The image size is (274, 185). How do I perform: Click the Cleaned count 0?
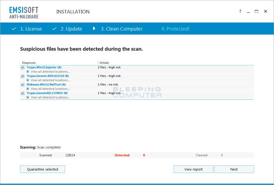tap(222, 155)
